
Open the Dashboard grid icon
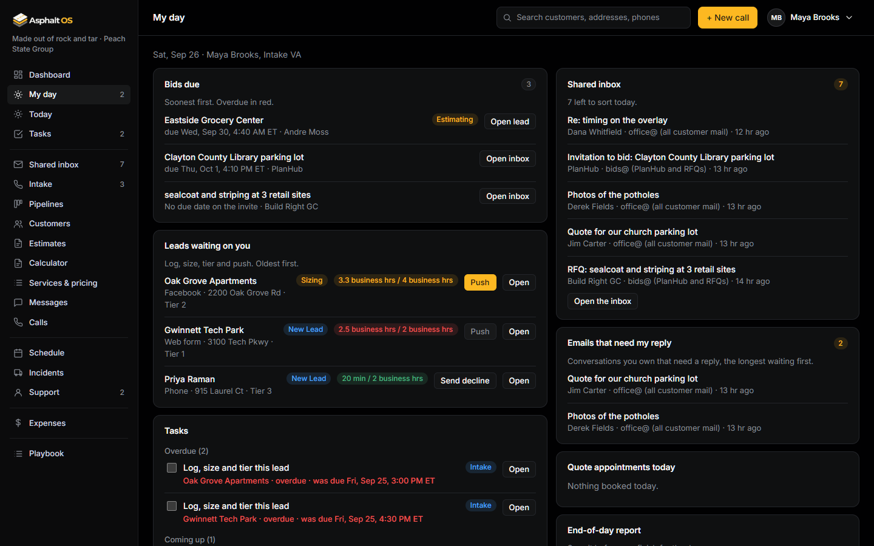click(x=18, y=75)
